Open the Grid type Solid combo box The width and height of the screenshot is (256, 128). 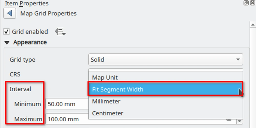[166, 59]
